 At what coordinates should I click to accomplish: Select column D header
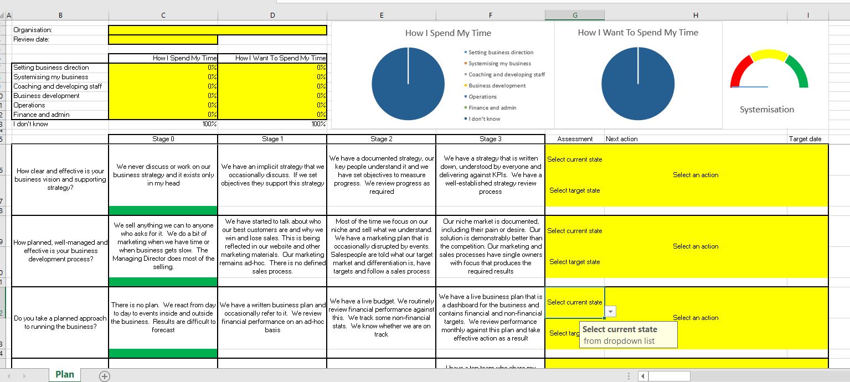click(x=272, y=16)
